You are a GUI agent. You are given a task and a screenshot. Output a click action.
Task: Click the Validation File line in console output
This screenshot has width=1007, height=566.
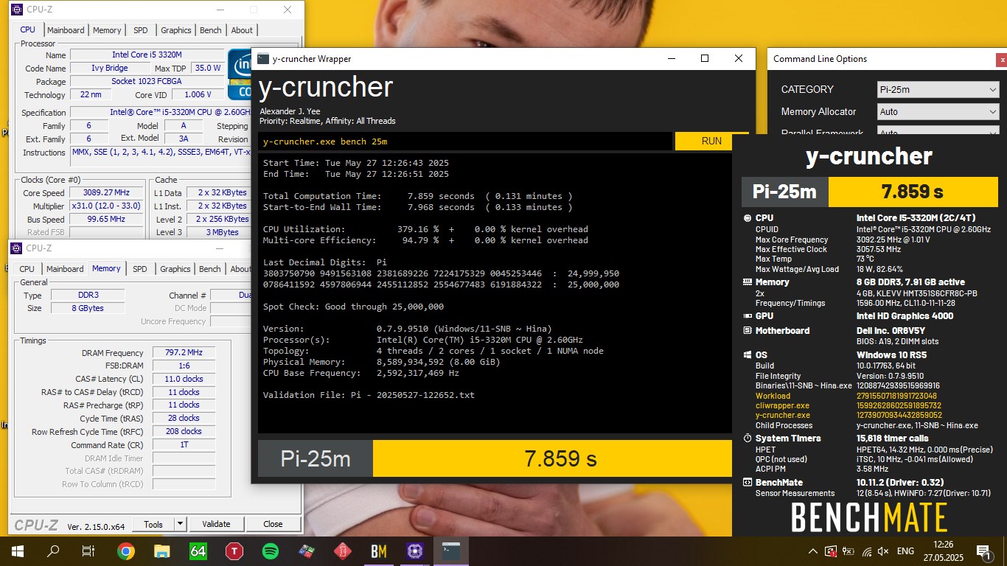[x=369, y=395]
